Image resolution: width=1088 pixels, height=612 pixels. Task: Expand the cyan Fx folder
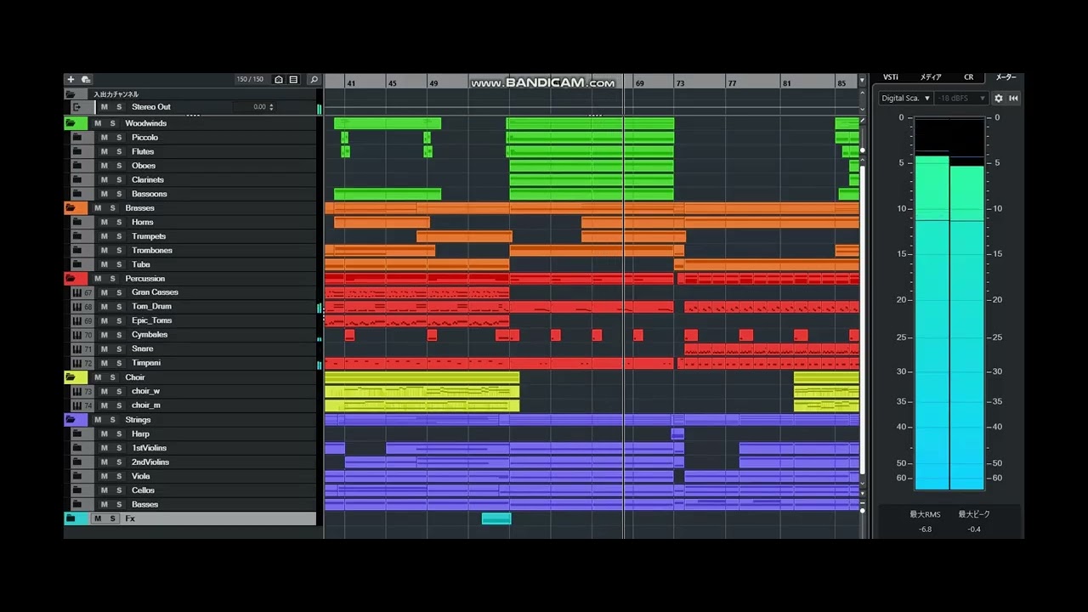coord(71,518)
